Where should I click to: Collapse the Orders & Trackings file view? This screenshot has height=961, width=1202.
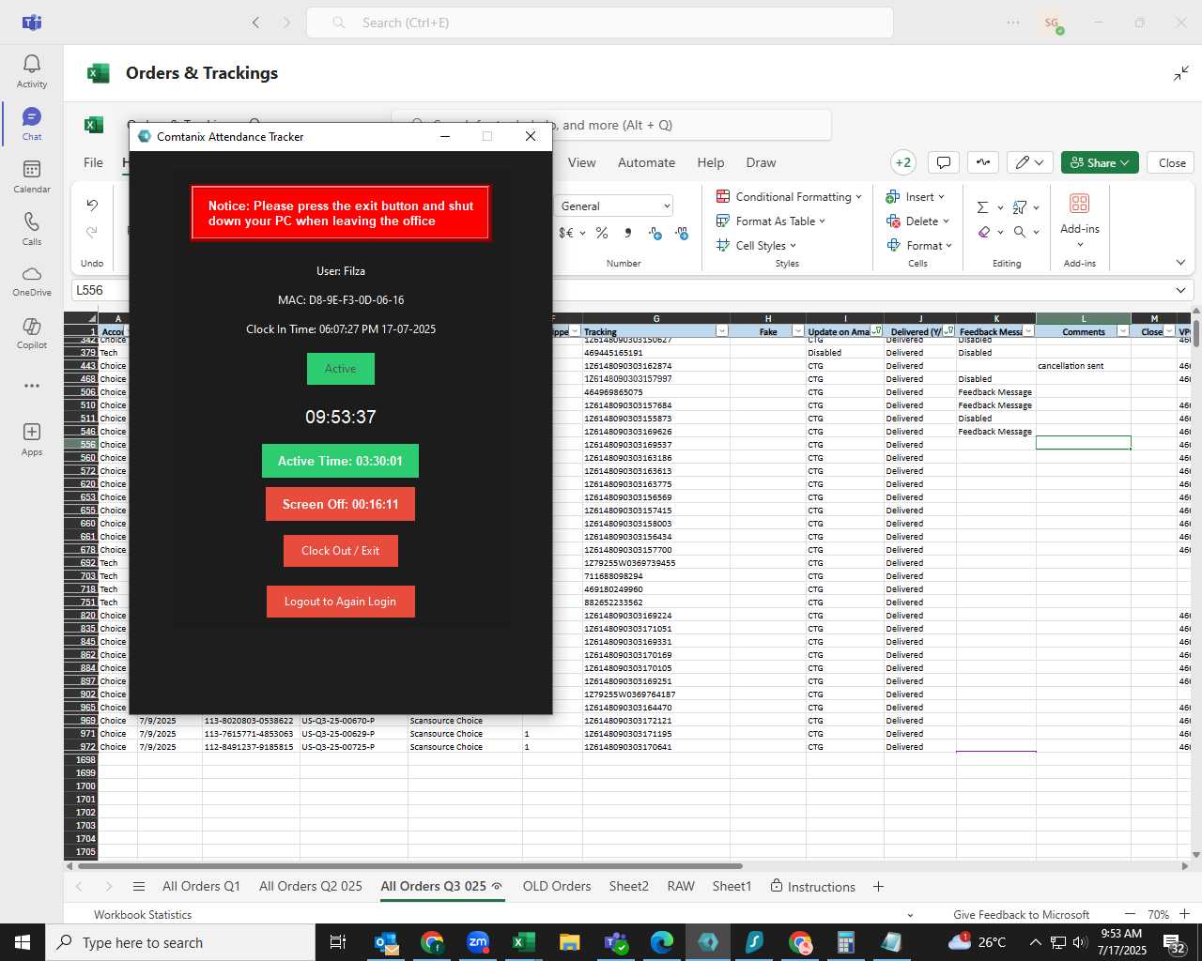[1180, 73]
